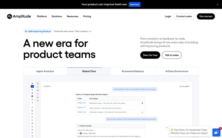Click the play-circle icon in demo sidebar
Viewport: 222px width, 138px height.
[x=32, y=123]
